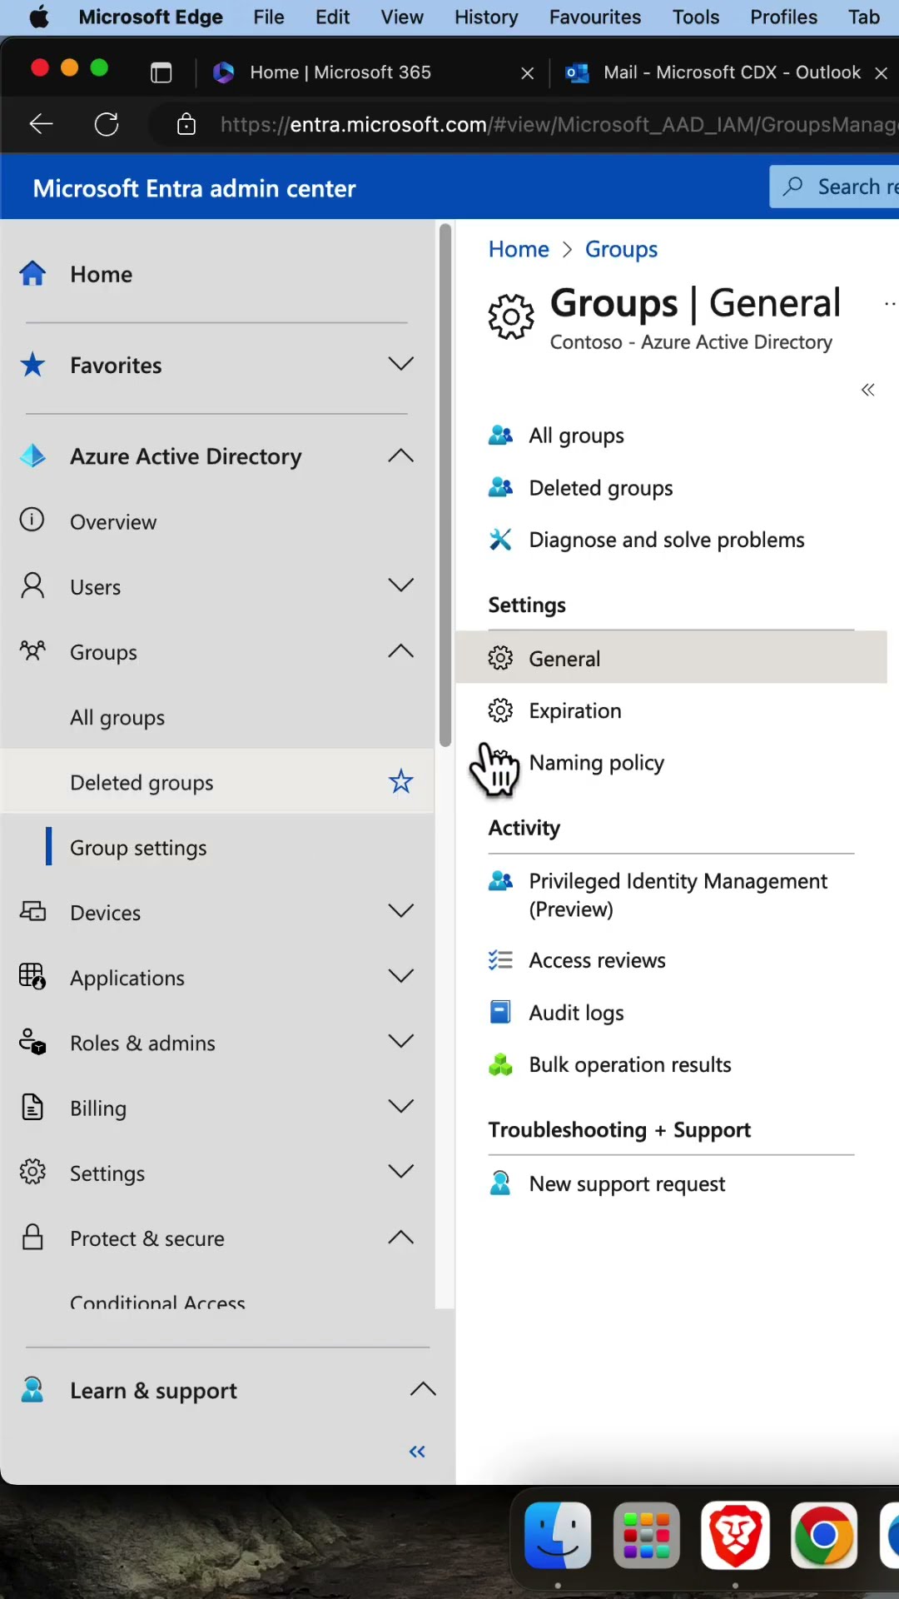Expand the Devices section in sidebar

[x=400, y=911]
